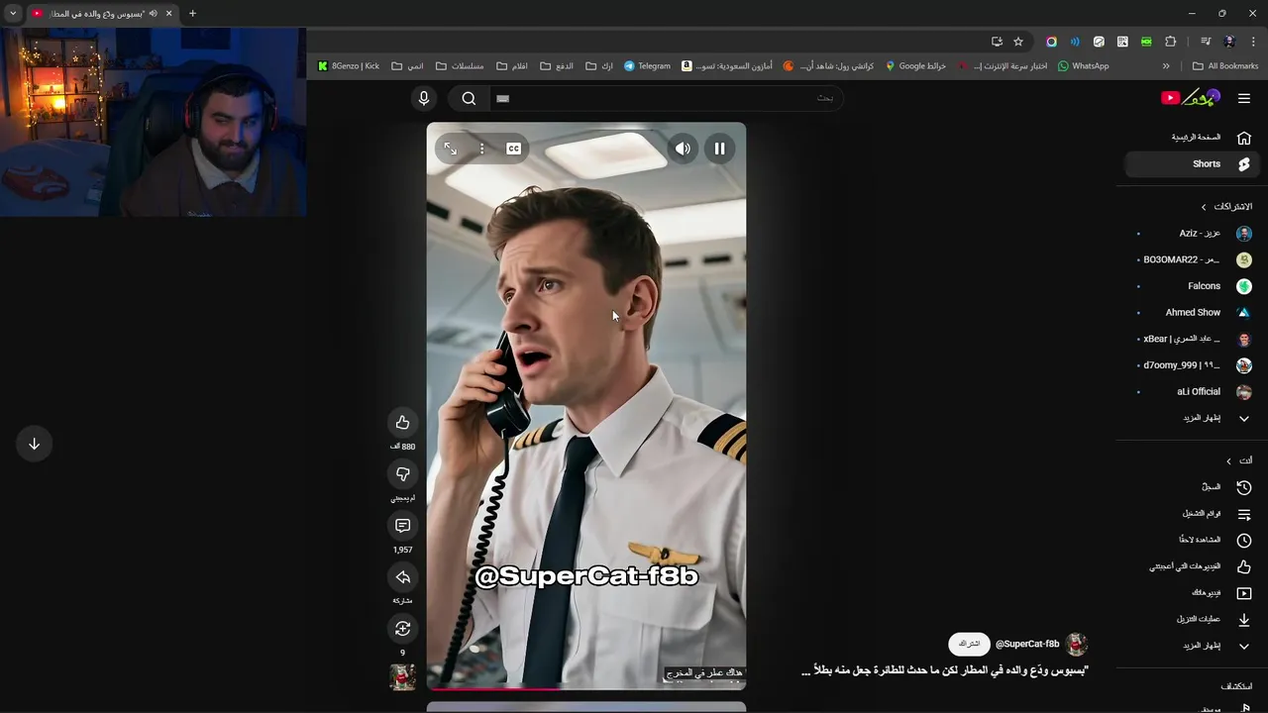The height and width of the screenshot is (713, 1268).
Task: Open the Chrome three-dot menu
Action: click(1252, 42)
